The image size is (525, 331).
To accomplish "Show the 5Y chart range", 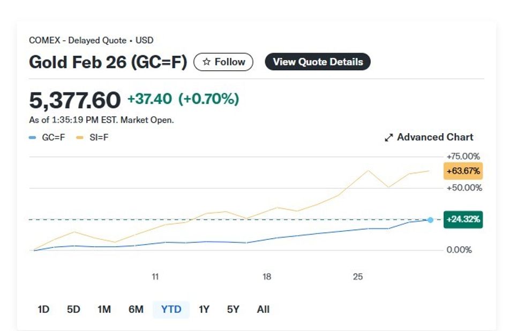I will coord(233,310).
